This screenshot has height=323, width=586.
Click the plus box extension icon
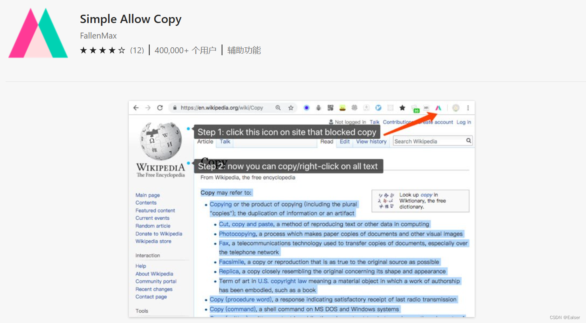[366, 108]
